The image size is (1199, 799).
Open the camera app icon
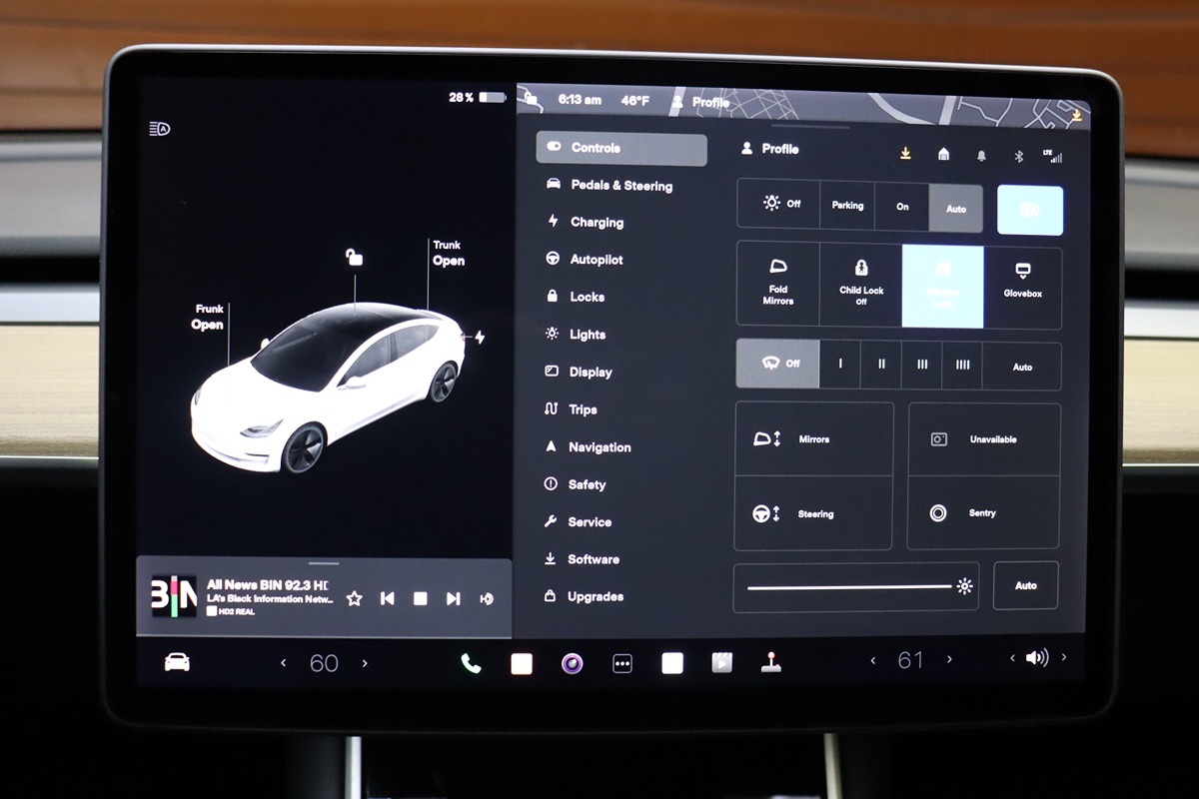(572, 663)
